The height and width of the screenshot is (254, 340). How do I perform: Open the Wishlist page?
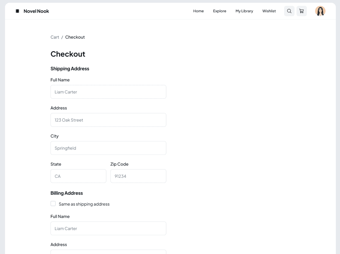tap(269, 11)
